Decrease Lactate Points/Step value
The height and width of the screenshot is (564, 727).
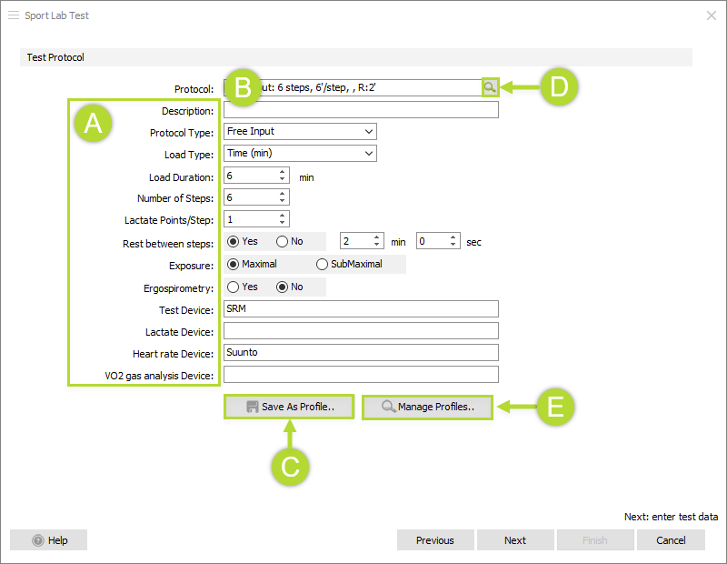tap(282, 223)
